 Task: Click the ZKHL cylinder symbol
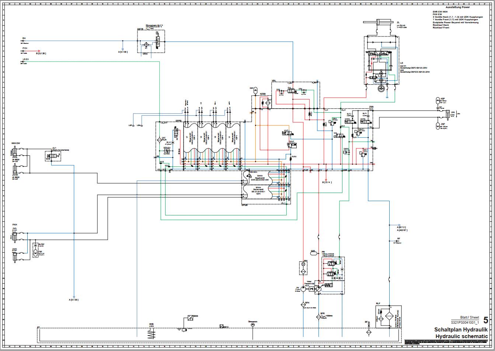tap(14, 150)
